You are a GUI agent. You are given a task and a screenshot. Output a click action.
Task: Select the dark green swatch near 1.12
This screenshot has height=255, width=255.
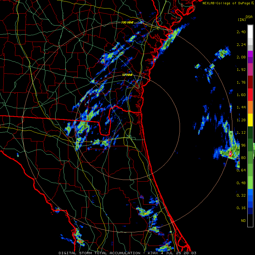[250, 132]
